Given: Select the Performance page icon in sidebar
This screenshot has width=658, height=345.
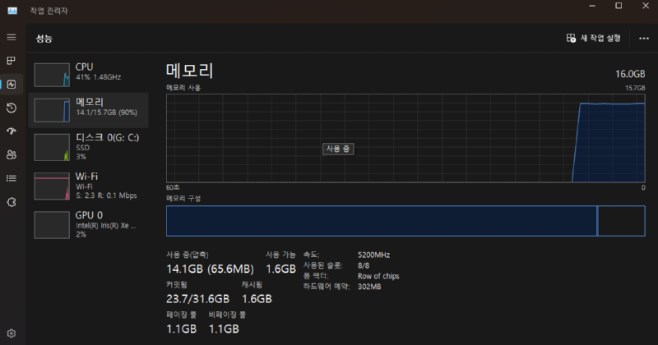Looking at the screenshot, I should pyautogui.click(x=12, y=84).
